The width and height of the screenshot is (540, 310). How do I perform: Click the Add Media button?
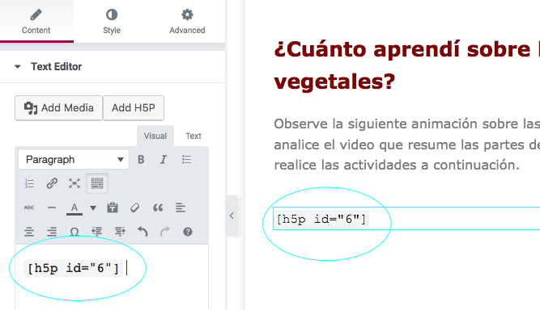tap(58, 108)
